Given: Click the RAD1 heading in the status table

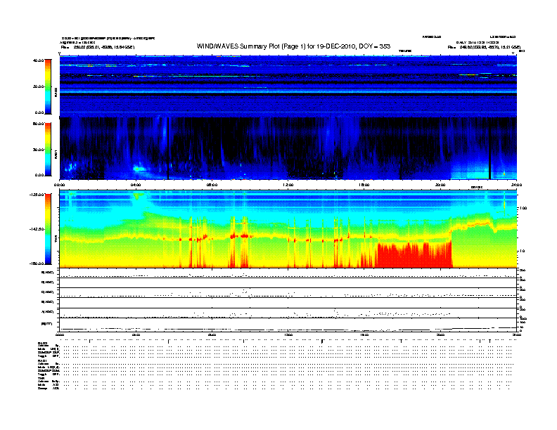Looking at the screenshot, I should pyautogui.click(x=42, y=361).
